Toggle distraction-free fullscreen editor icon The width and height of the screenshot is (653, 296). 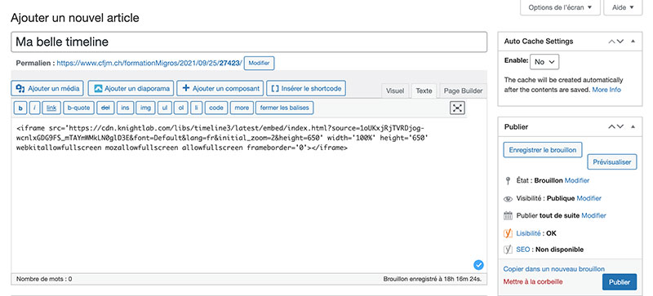point(457,108)
